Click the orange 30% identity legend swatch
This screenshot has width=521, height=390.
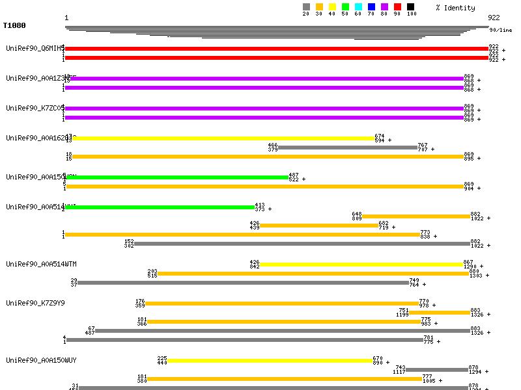[x=319, y=7]
